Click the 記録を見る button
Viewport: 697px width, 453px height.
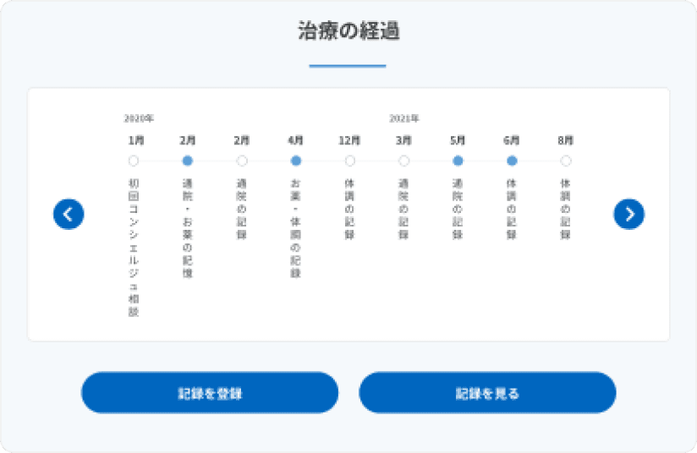click(x=487, y=393)
